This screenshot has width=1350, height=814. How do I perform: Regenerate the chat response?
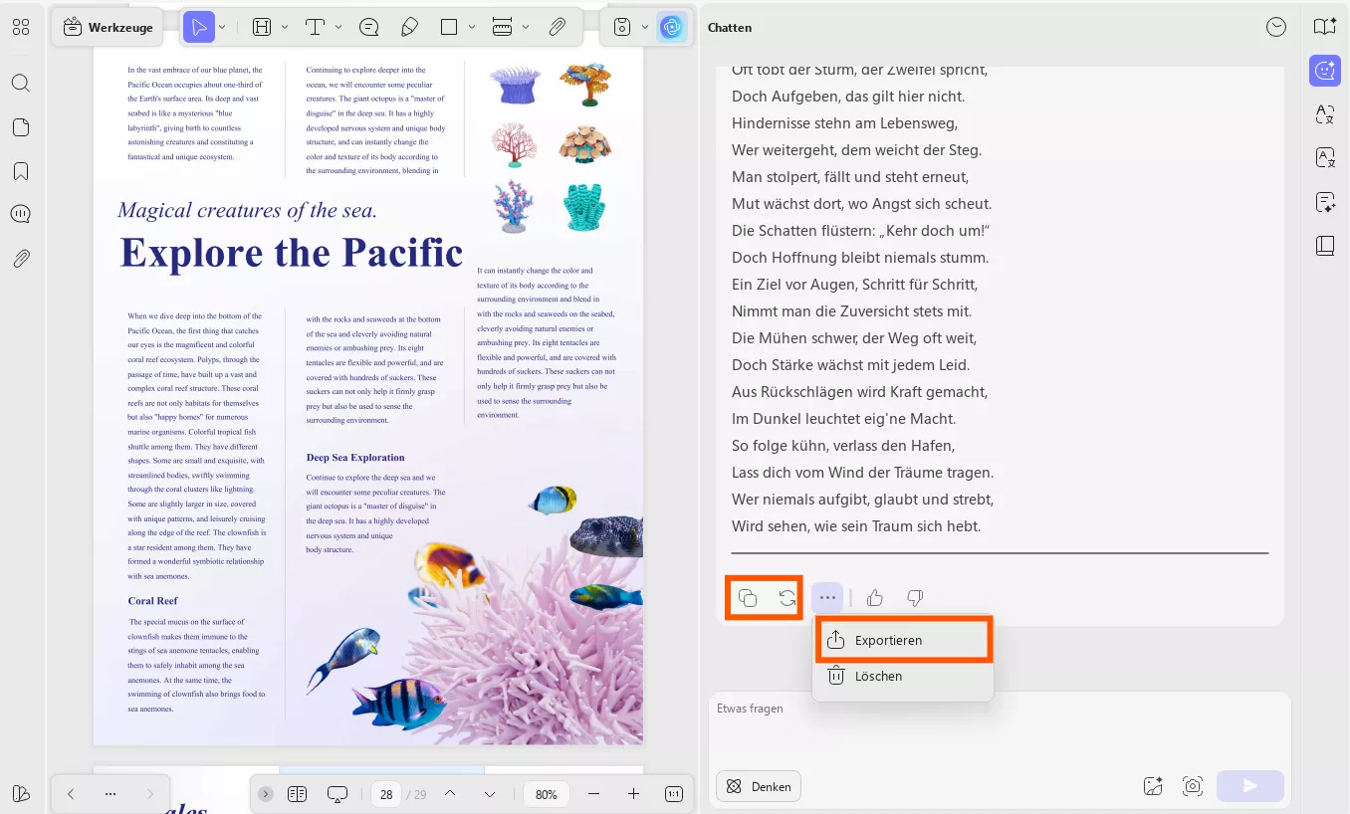(x=787, y=598)
